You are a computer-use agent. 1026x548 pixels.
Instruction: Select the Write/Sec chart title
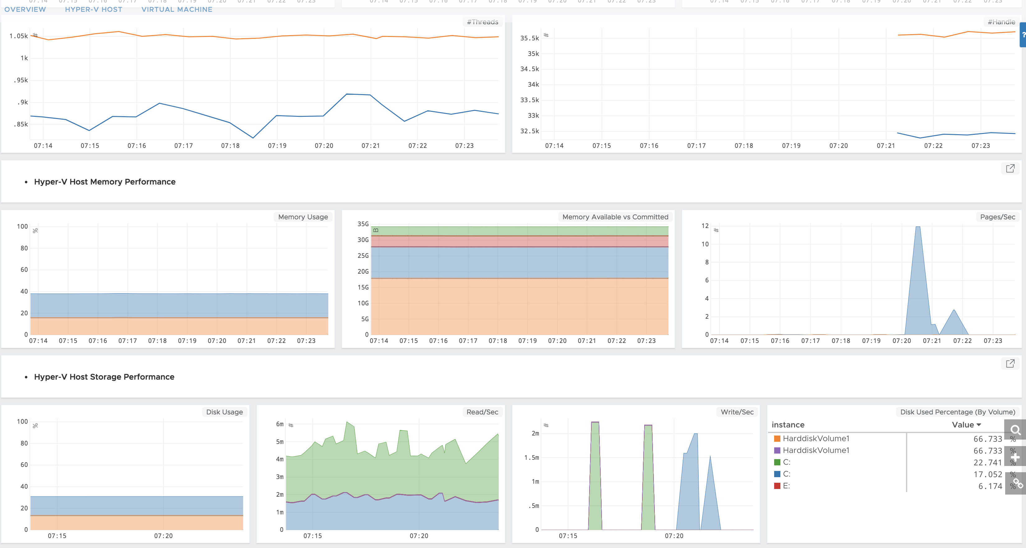(x=737, y=412)
